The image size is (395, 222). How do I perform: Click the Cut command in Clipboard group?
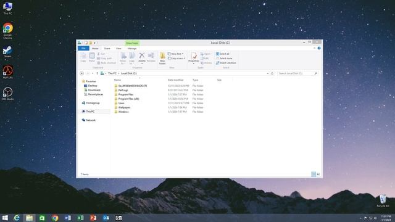point(101,54)
